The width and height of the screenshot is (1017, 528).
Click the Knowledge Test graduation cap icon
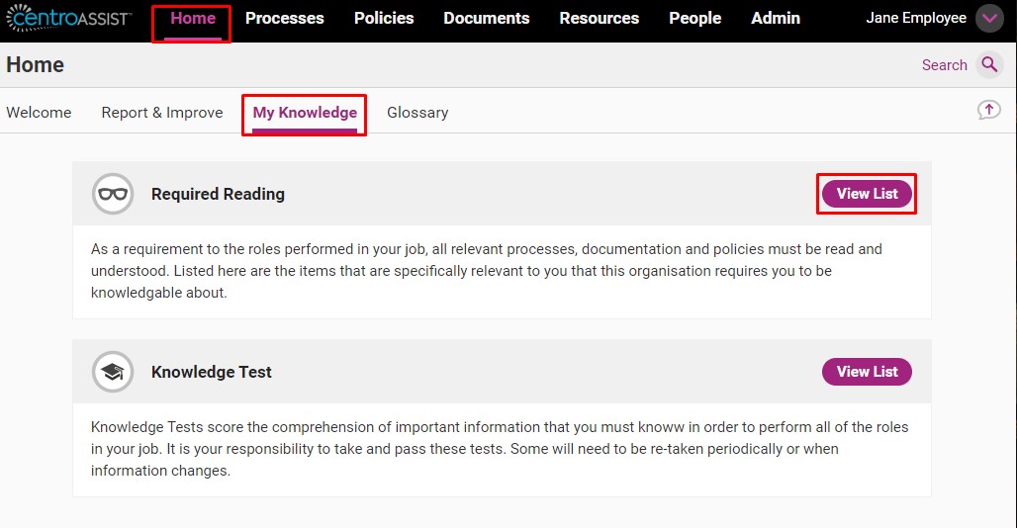tap(113, 372)
